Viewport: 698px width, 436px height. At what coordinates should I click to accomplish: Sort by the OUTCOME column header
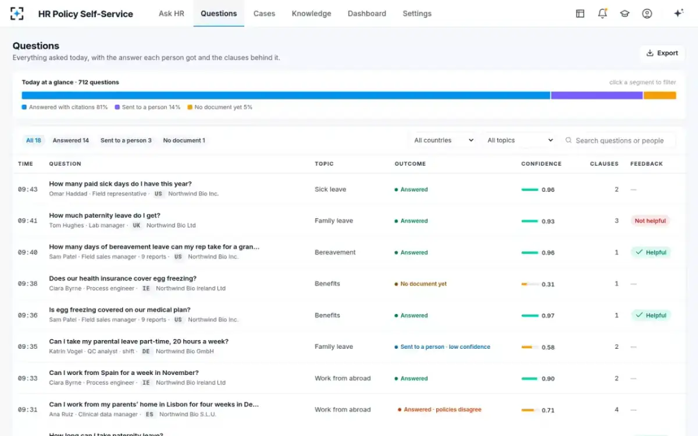pos(410,164)
